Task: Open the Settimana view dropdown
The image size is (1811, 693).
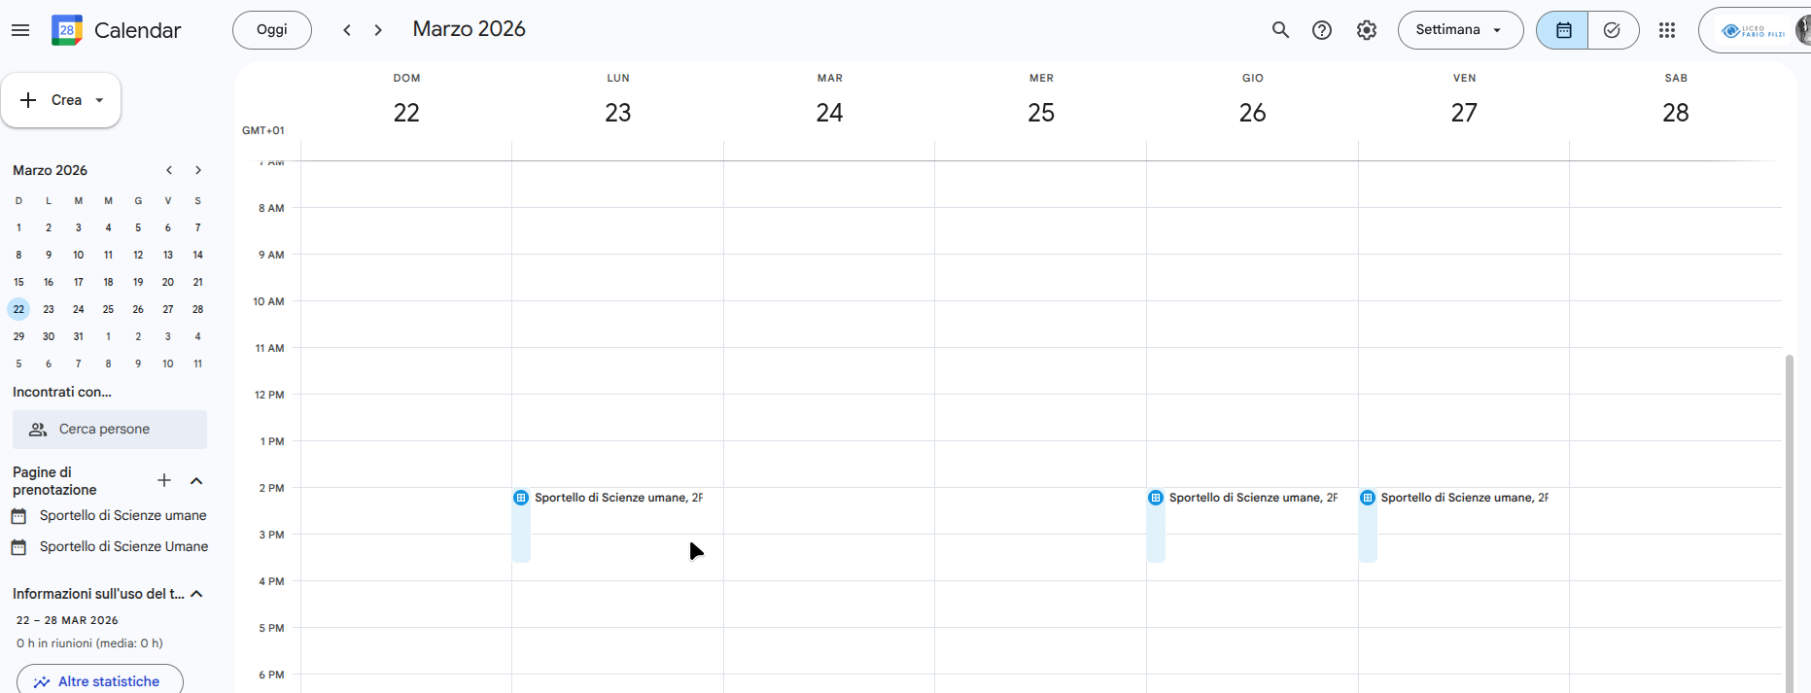Action: click(1460, 30)
